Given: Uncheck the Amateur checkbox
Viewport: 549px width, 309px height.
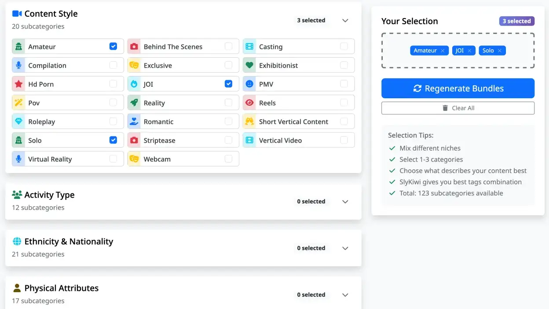Looking at the screenshot, I should tap(113, 46).
